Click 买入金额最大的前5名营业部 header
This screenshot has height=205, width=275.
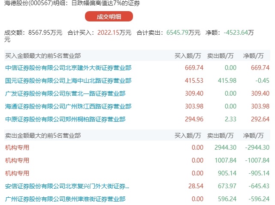click(x=43, y=56)
